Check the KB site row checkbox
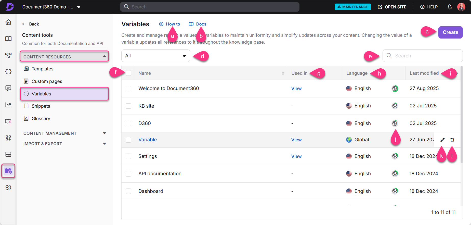The height and width of the screenshot is (225, 471). tap(128, 106)
